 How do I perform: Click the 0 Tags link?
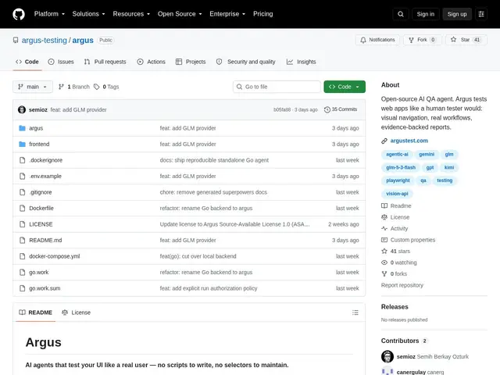coord(106,87)
